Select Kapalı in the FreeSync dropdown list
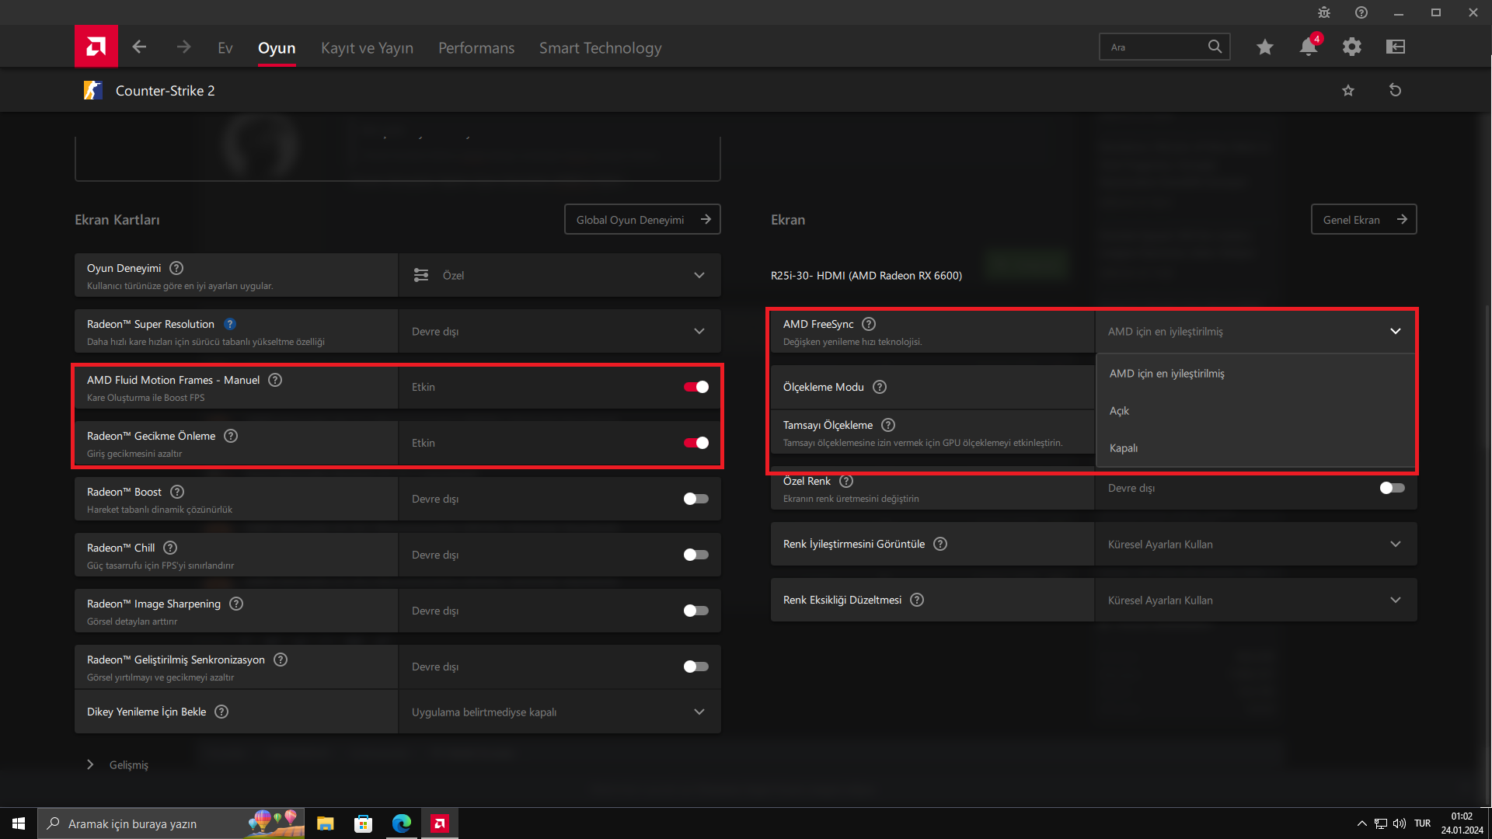This screenshot has height=839, width=1492. pyautogui.click(x=1124, y=448)
